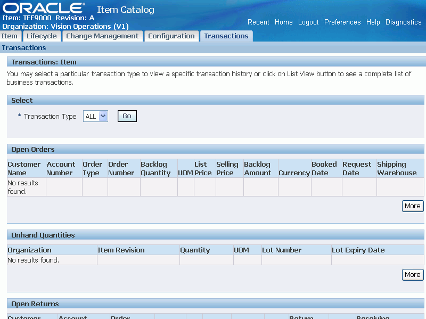Click the Open Orders section heading
This screenshot has width=426, height=319.
33,150
